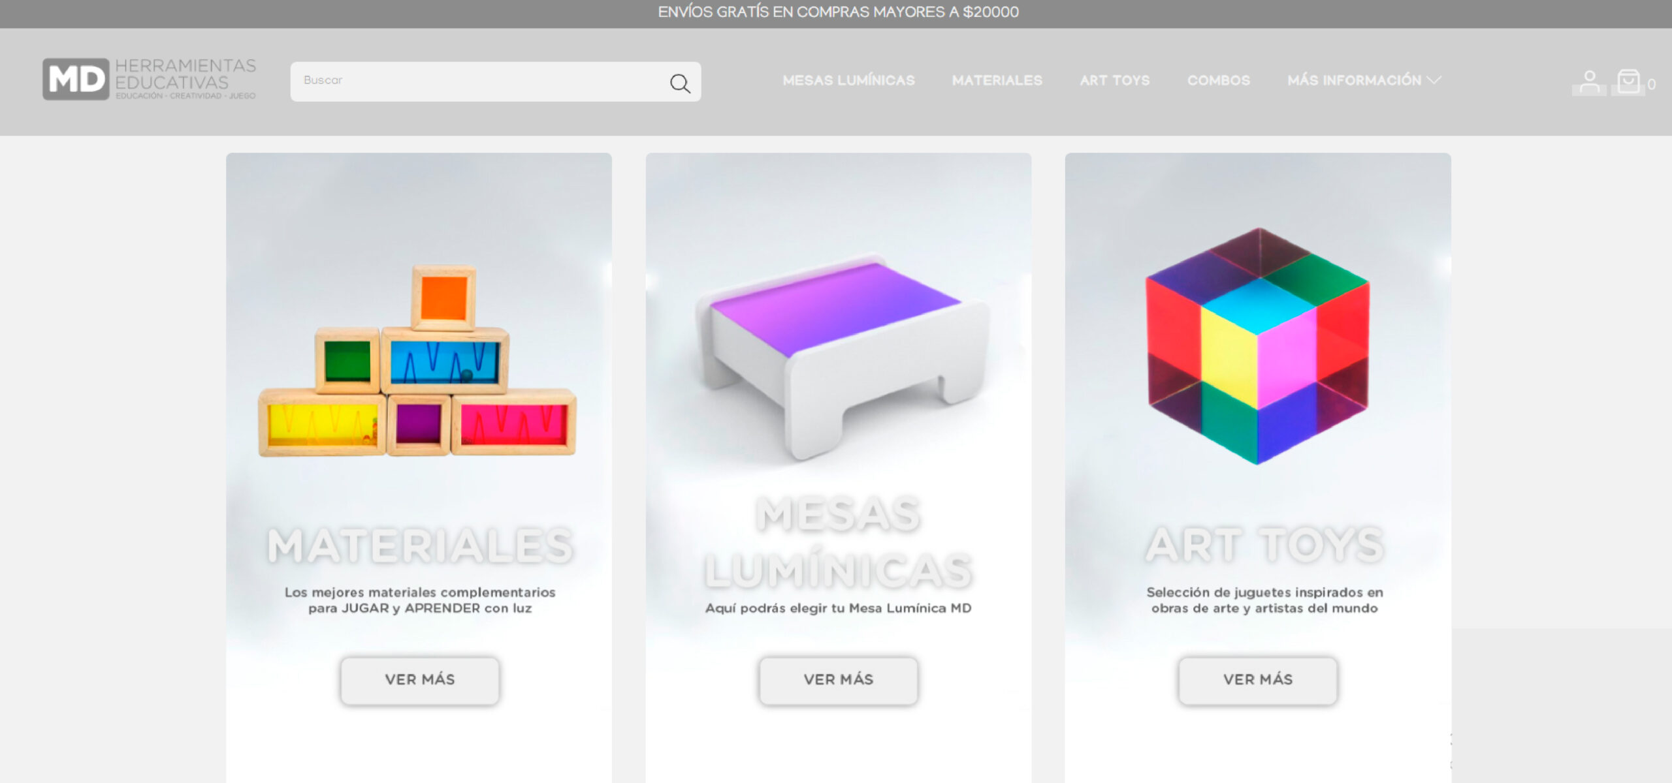
Task: Click Ver Más under Materiales
Action: click(419, 680)
